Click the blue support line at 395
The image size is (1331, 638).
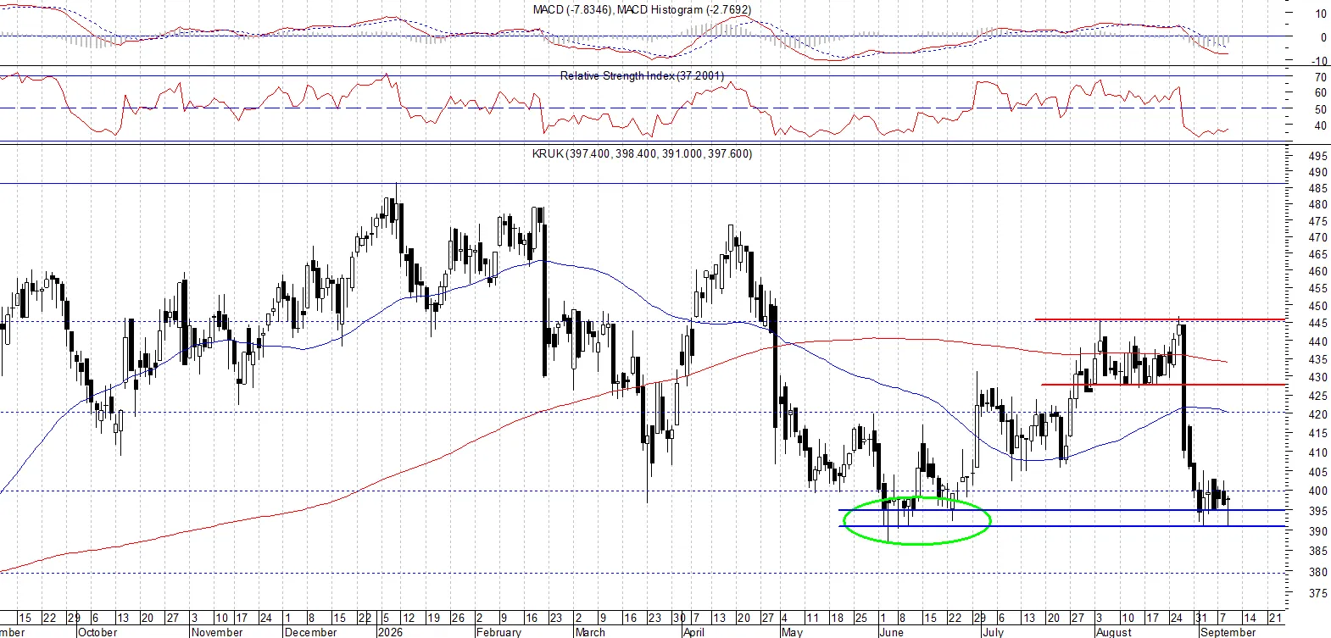(x=1061, y=510)
